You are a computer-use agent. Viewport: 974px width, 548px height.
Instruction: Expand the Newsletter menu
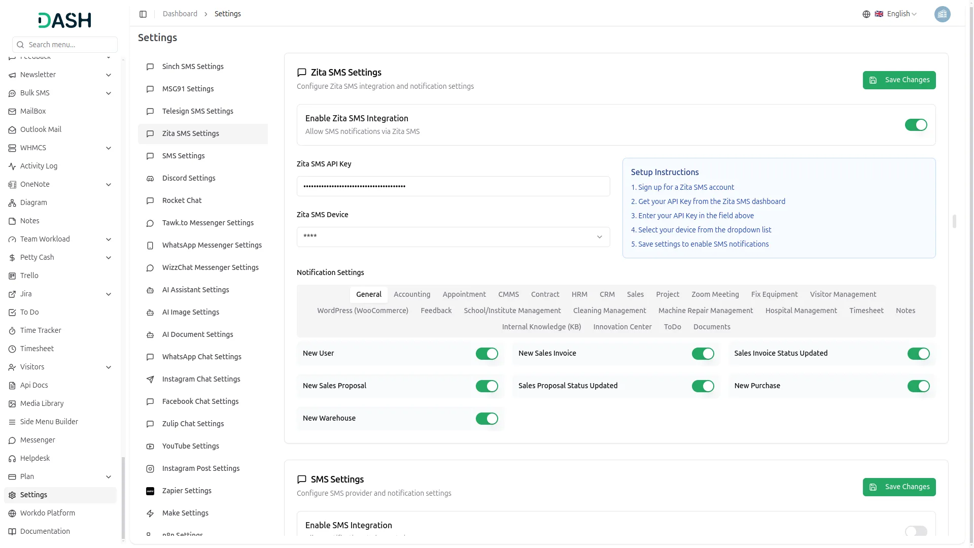tap(109, 75)
